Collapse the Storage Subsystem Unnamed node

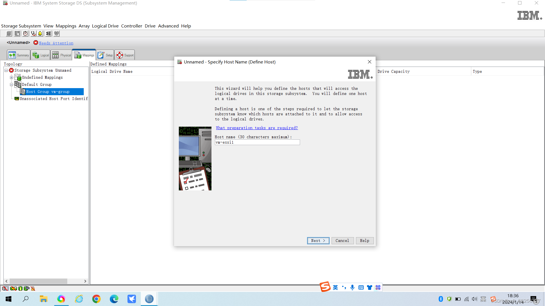pos(6,70)
